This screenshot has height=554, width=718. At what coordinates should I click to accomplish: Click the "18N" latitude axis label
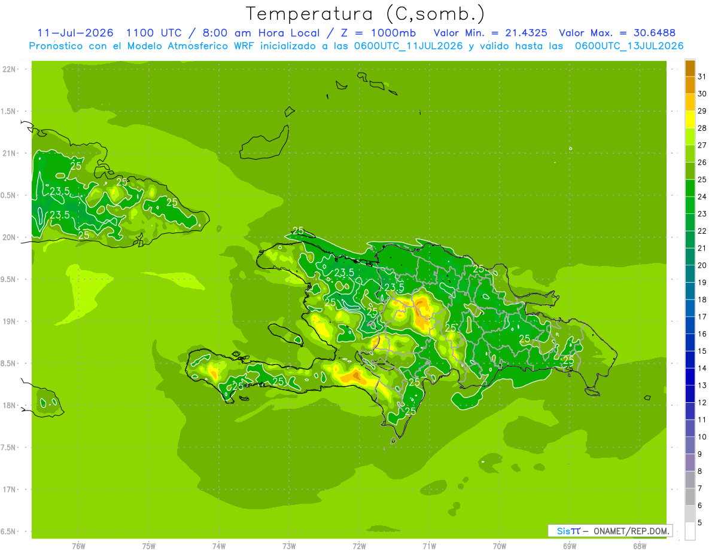[10, 405]
